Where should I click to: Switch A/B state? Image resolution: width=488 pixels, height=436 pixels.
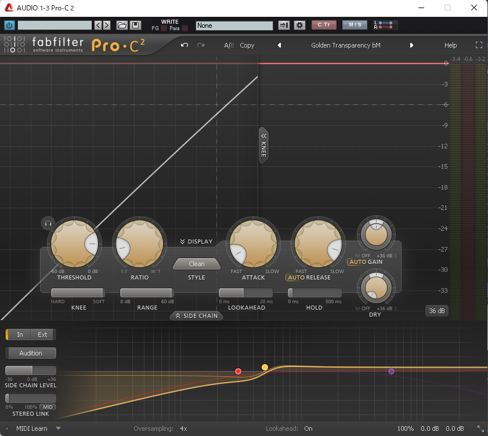tap(229, 45)
